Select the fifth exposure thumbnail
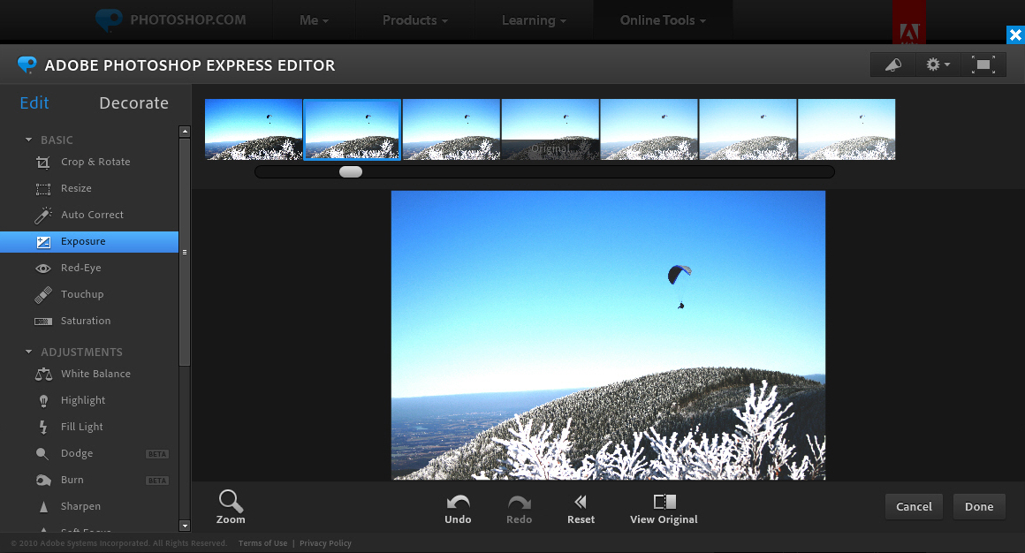This screenshot has height=553, width=1025. 649,130
